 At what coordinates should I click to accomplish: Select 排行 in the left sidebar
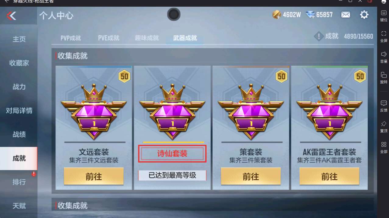19,182
